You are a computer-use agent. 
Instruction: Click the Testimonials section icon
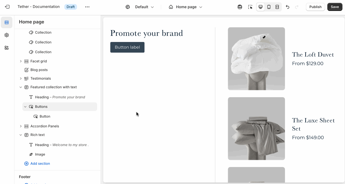[x=26, y=78]
